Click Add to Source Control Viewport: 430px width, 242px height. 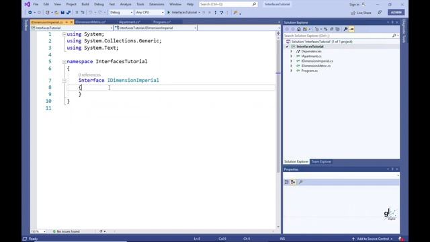tap(373, 239)
